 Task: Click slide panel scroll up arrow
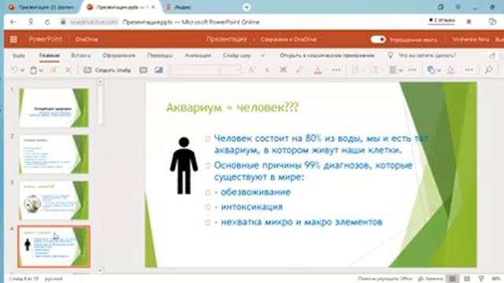pos(100,82)
